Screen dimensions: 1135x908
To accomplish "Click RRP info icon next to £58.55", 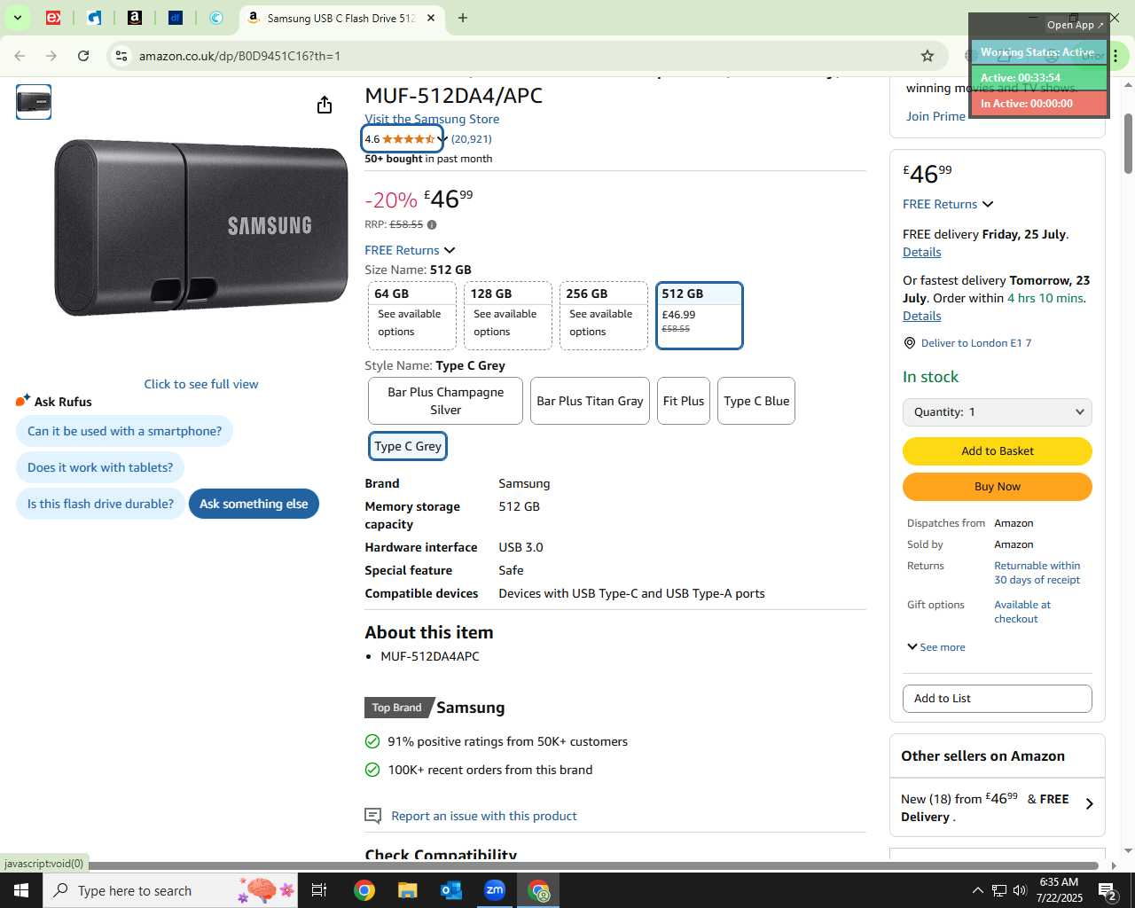I will [x=432, y=225].
